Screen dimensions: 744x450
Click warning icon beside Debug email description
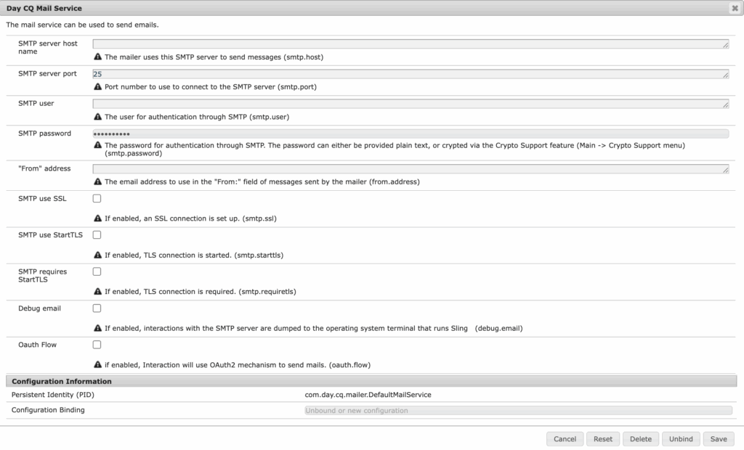[x=97, y=328]
